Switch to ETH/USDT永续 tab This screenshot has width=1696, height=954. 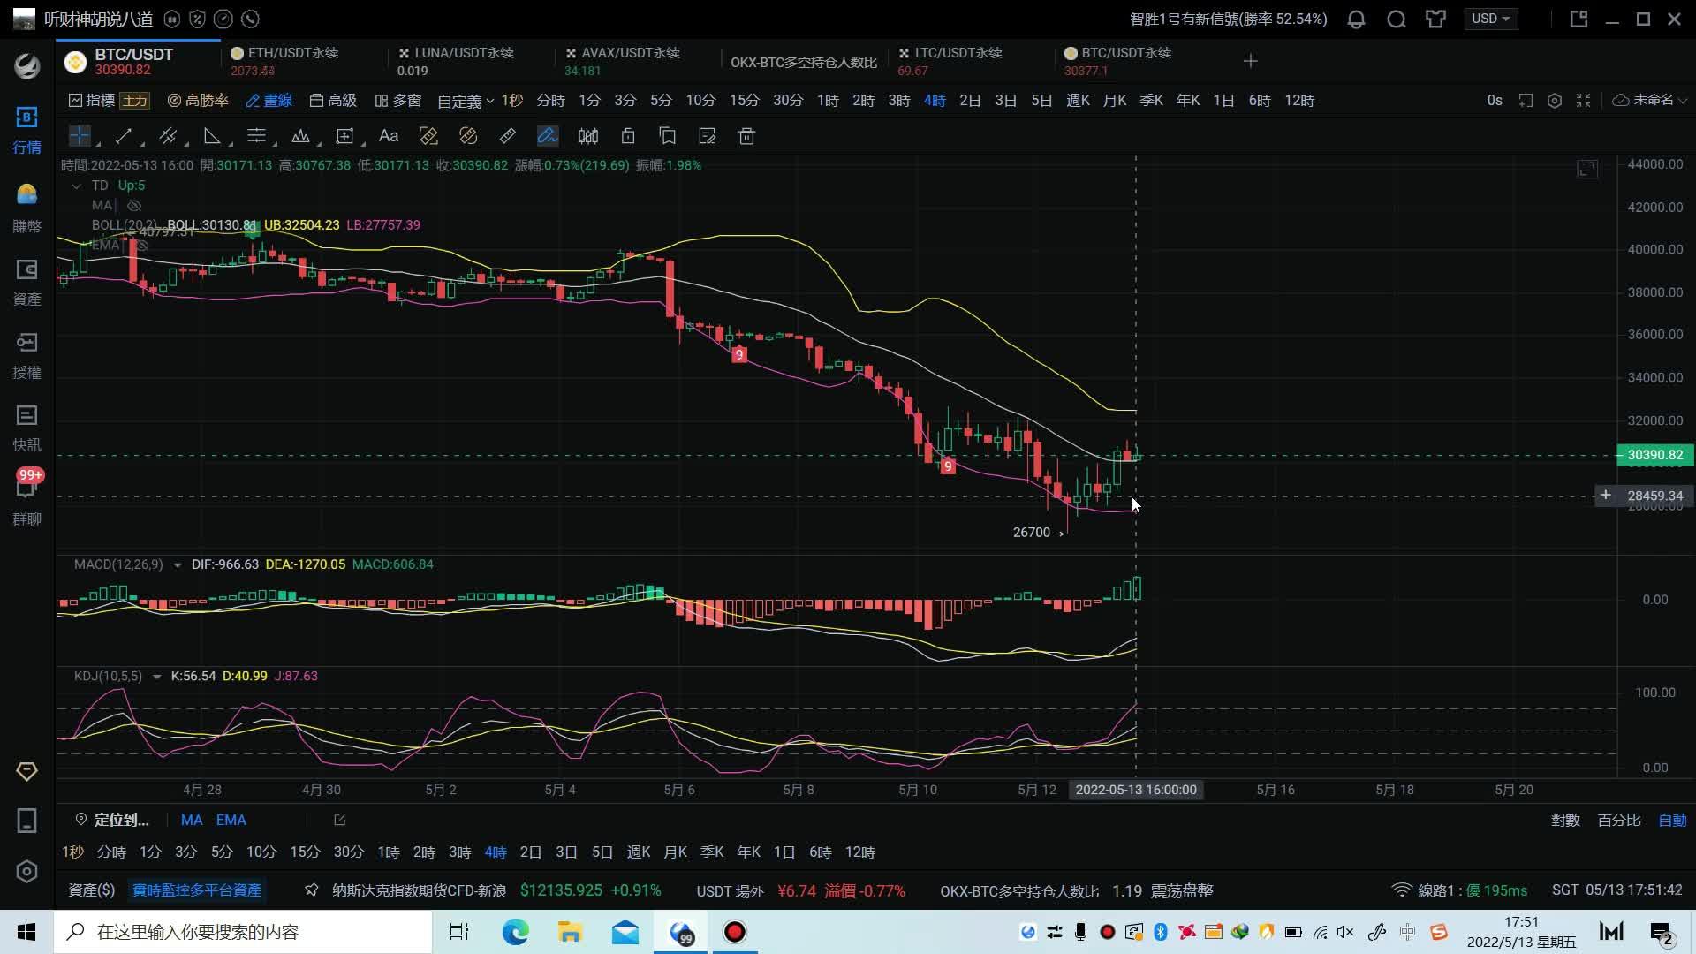pos(291,60)
